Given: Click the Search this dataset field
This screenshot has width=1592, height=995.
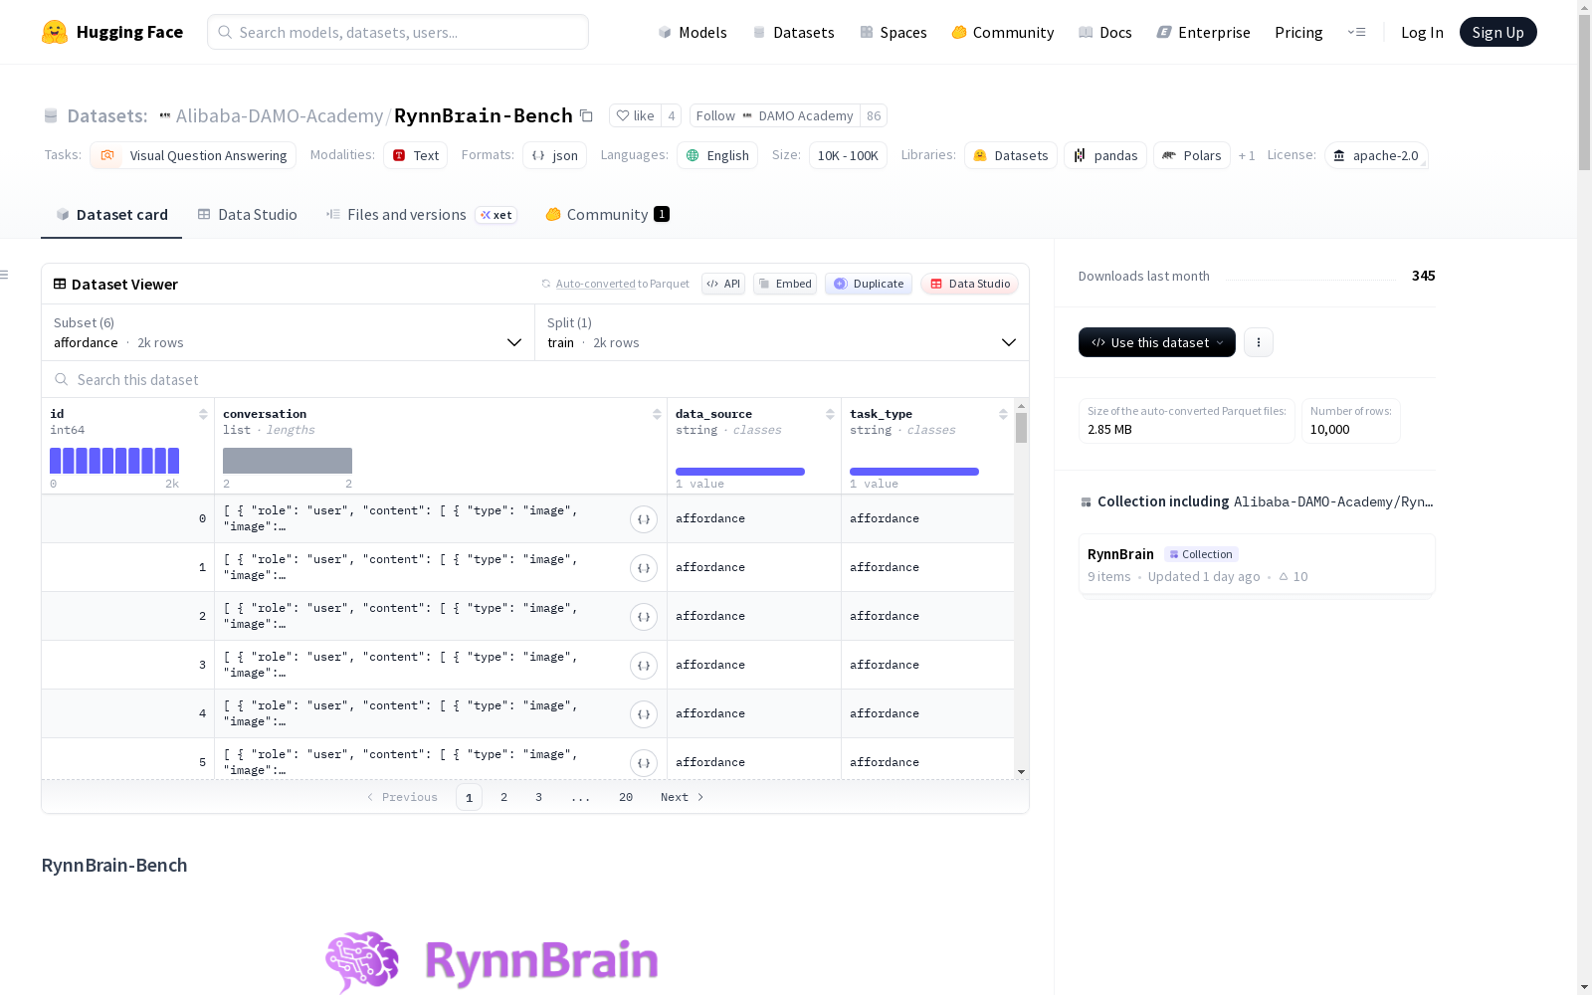Looking at the screenshot, I should (535, 379).
